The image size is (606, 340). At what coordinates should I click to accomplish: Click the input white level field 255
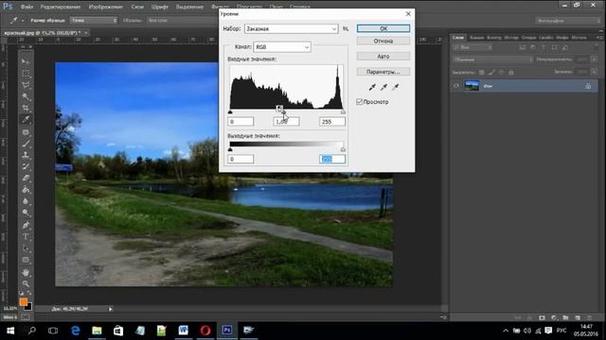pyautogui.click(x=332, y=122)
